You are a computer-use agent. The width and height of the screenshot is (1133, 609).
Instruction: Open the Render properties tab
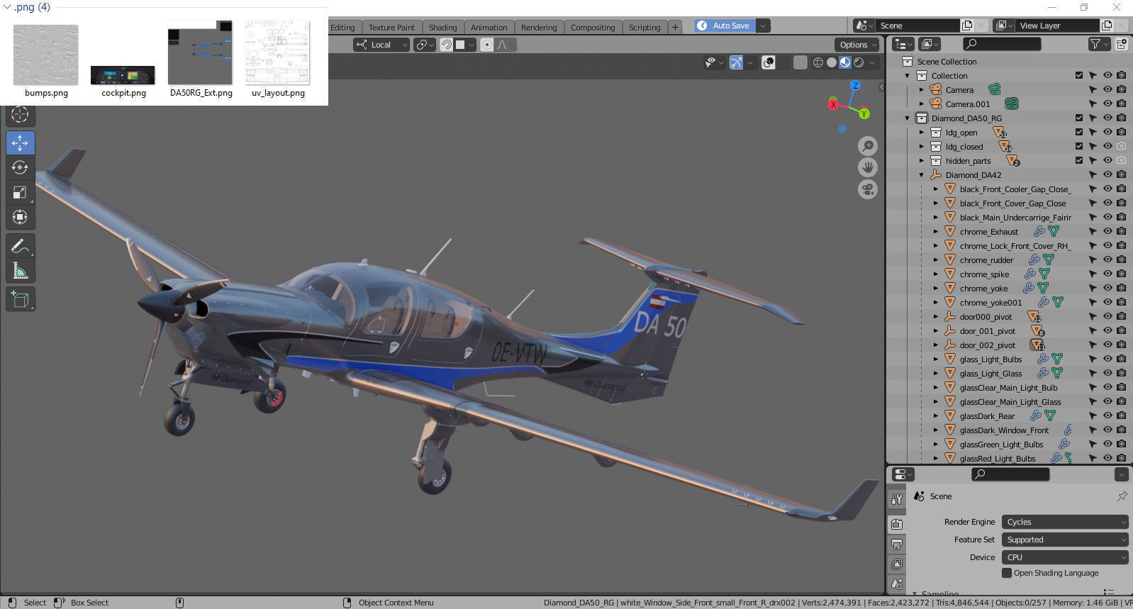(897, 524)
